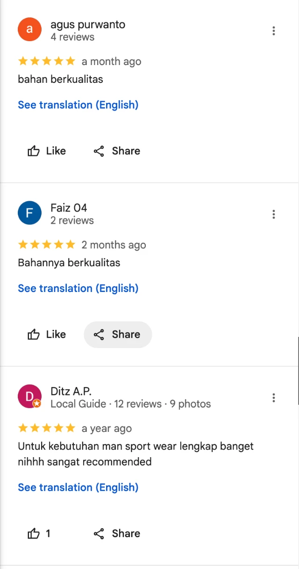299x569 pixels.
Task: Click the five-star rating on Faiz 04's review
Action: tap(47, 244)
